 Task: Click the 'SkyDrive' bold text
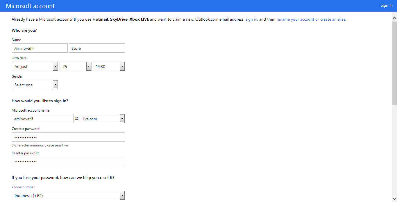click(x=119, y=19)
